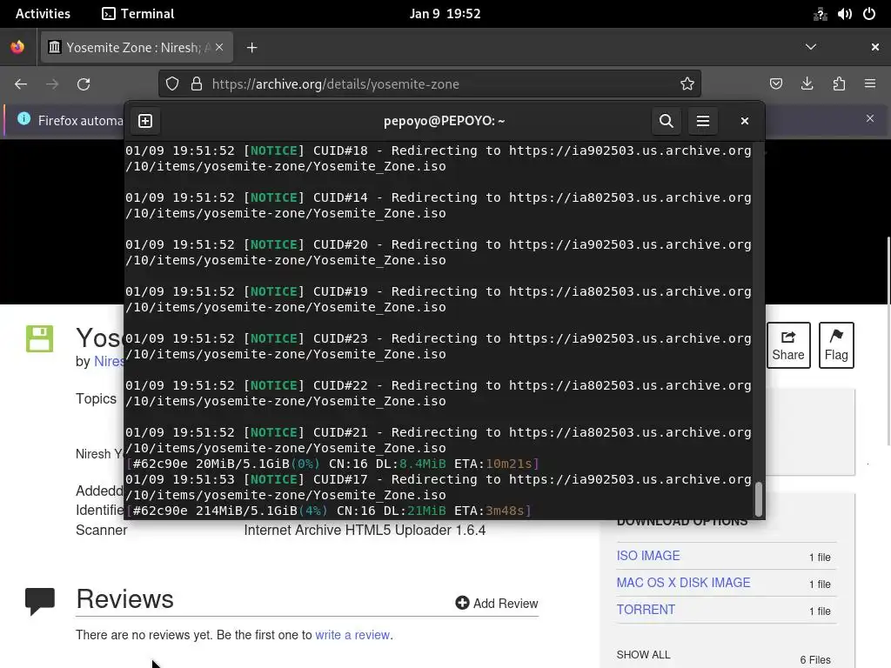The image size is (891, 668).
Task: Click the Share button on archive page
Action: click(x=788, y=345)
